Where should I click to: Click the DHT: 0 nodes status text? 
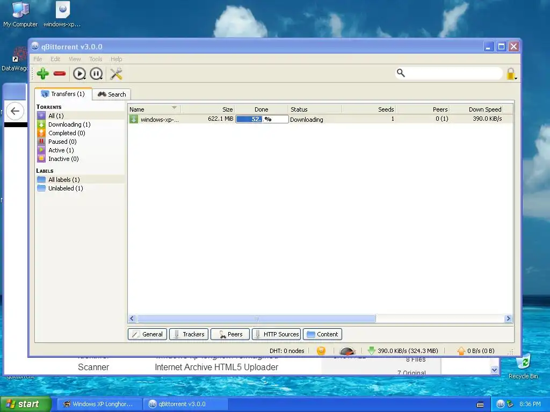pos(287,351)
